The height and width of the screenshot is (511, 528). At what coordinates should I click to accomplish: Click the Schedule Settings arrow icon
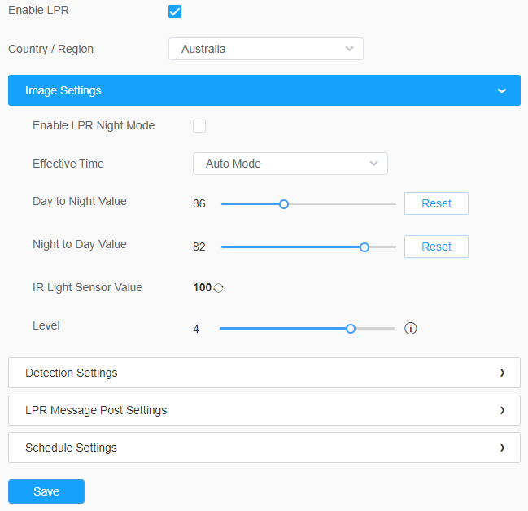click(502, 448)
